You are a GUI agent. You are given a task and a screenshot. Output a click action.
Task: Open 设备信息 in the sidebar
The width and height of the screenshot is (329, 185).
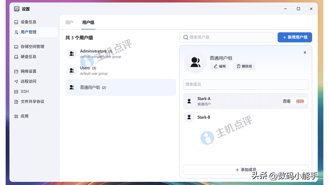(x=28, y=22)
